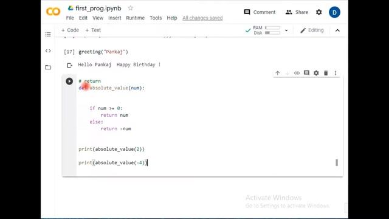This screenshot has height=219, width=389.
Task: Open the Help menu
Action: click(x=172, y=18)
